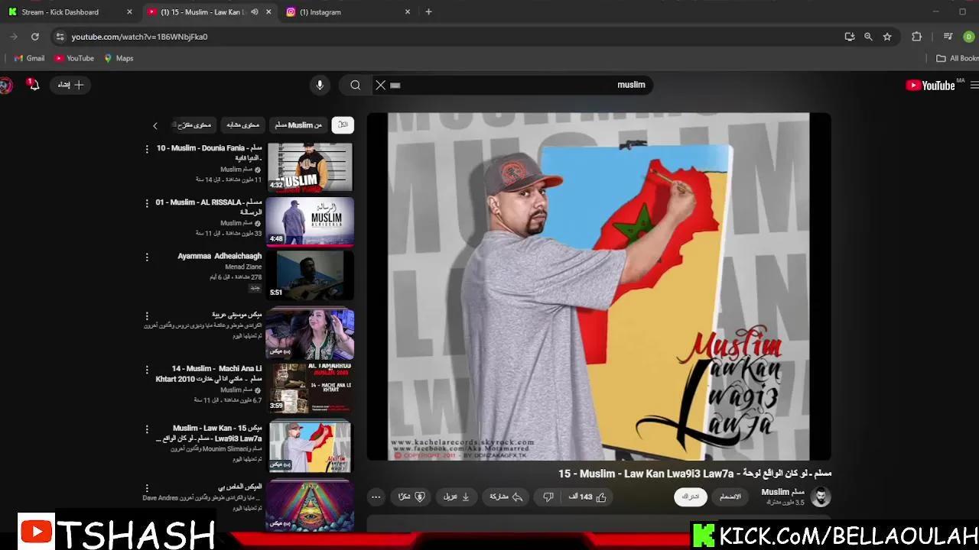The width and height of the screenshot is (979, 550).
Task: Open Machi Ana Li Khtart thumbnail
Action: (310, 388)
